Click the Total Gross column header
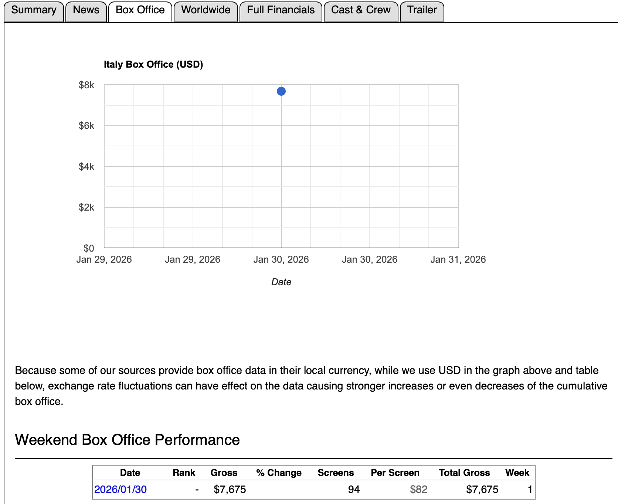Viewport: 618px width, 504px height. click(464, 473)
